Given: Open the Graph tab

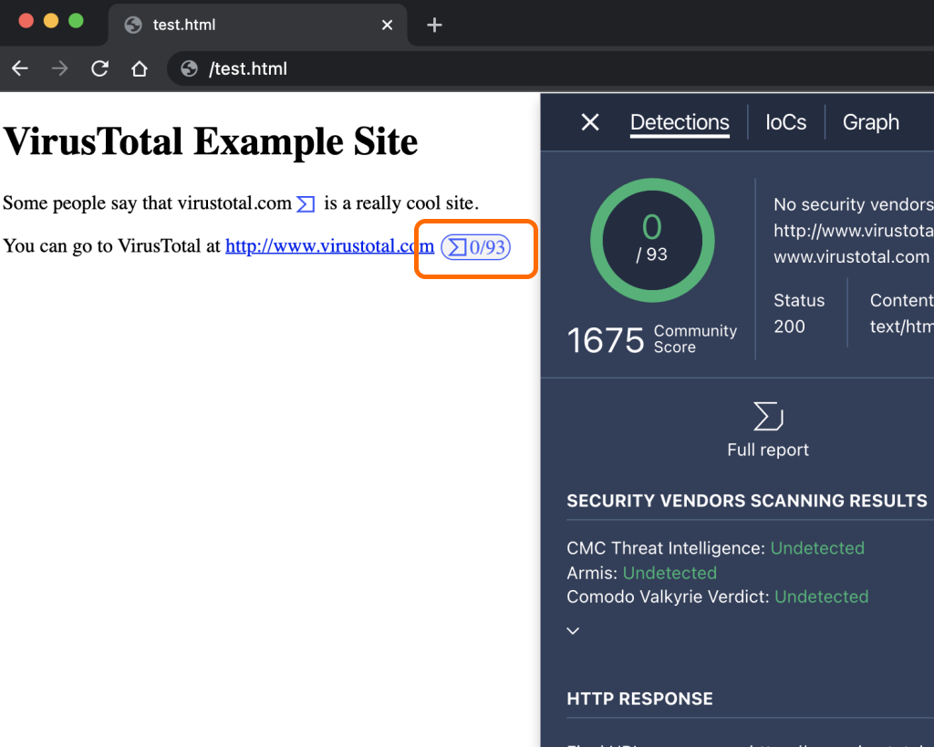Looking at the screenshot, I should [870, 122].
